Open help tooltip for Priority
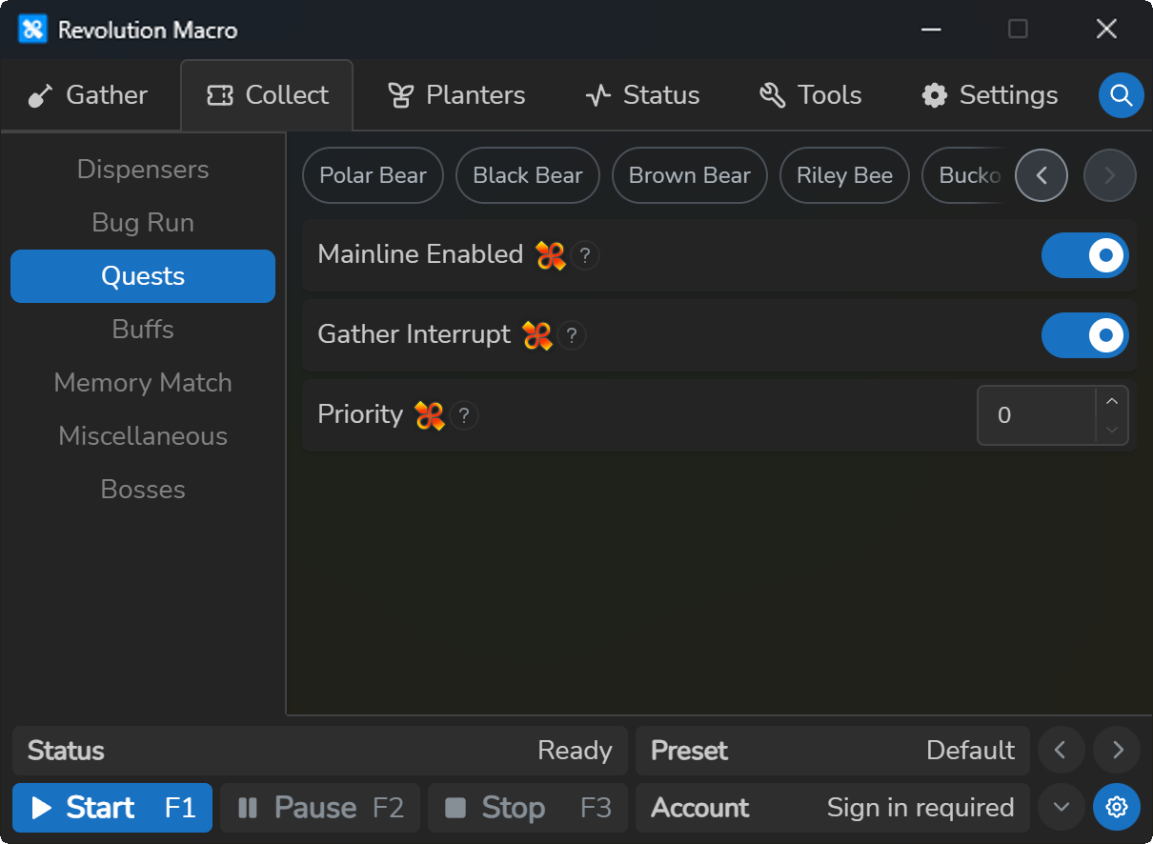The width and height of the screenshot is (1153, 844). pyautogui.click(x=464, y=415)
